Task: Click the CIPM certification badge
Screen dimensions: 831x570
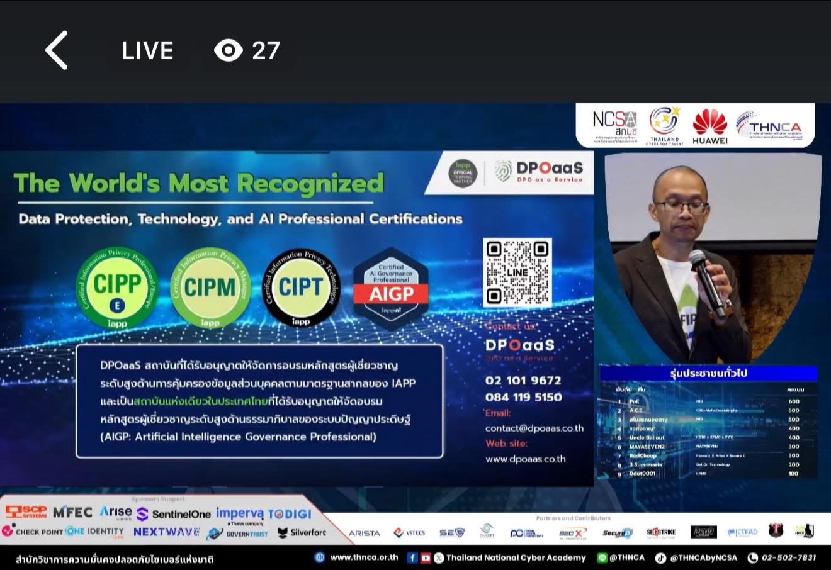Action: (210, 288)
